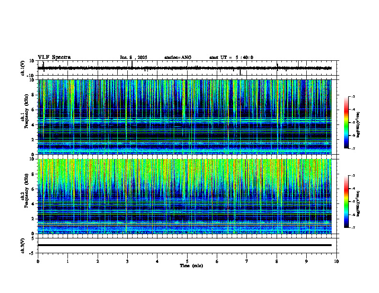Click the ch.2 frequency axis "8" tick label
Viewport: 379px width, 293px height.
pos(33,174)
